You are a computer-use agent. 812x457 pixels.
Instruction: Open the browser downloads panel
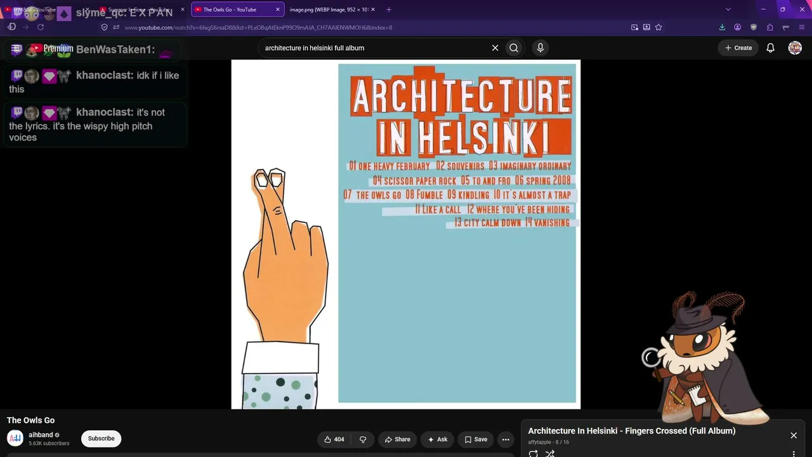(x=722, y=27)
